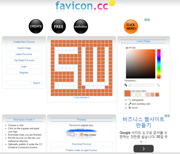Click the ad's next arrow button

tap(144, 149)
